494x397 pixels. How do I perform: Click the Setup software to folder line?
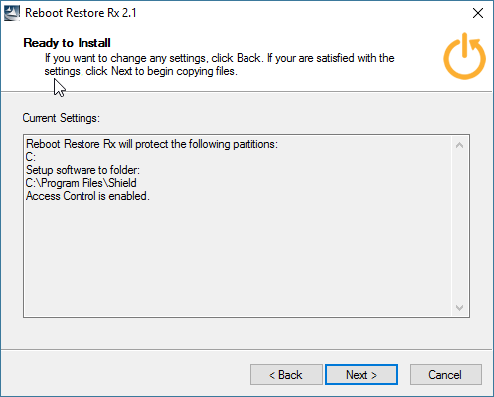82,170
